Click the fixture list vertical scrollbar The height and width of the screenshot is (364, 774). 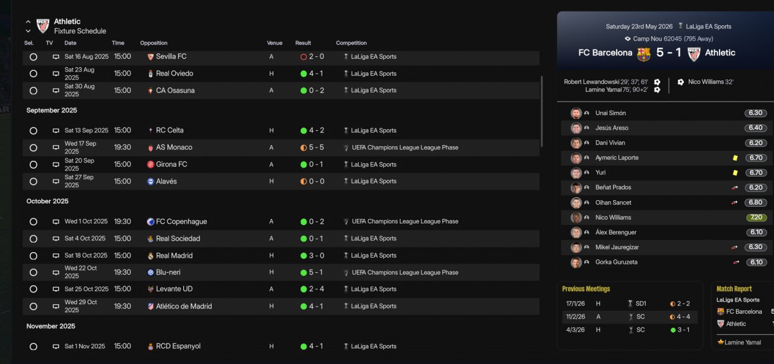542,111
